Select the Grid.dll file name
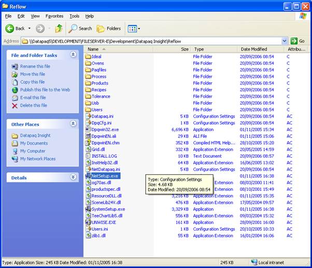 pyautogui.click(x=98, y=149)
